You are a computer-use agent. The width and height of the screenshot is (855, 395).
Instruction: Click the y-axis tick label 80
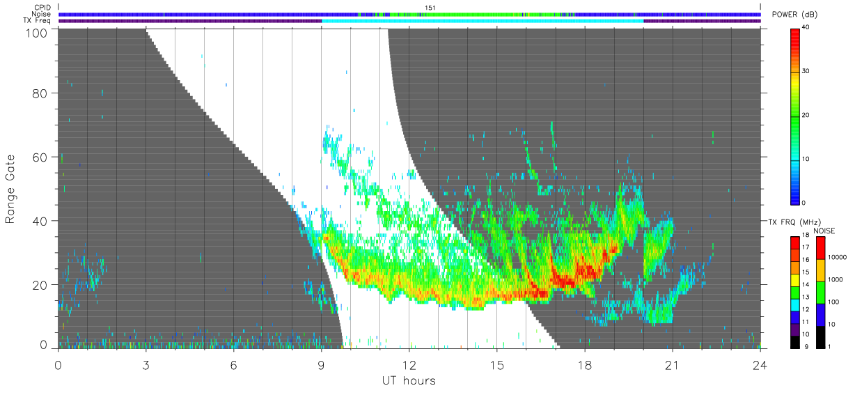(40, 93)
